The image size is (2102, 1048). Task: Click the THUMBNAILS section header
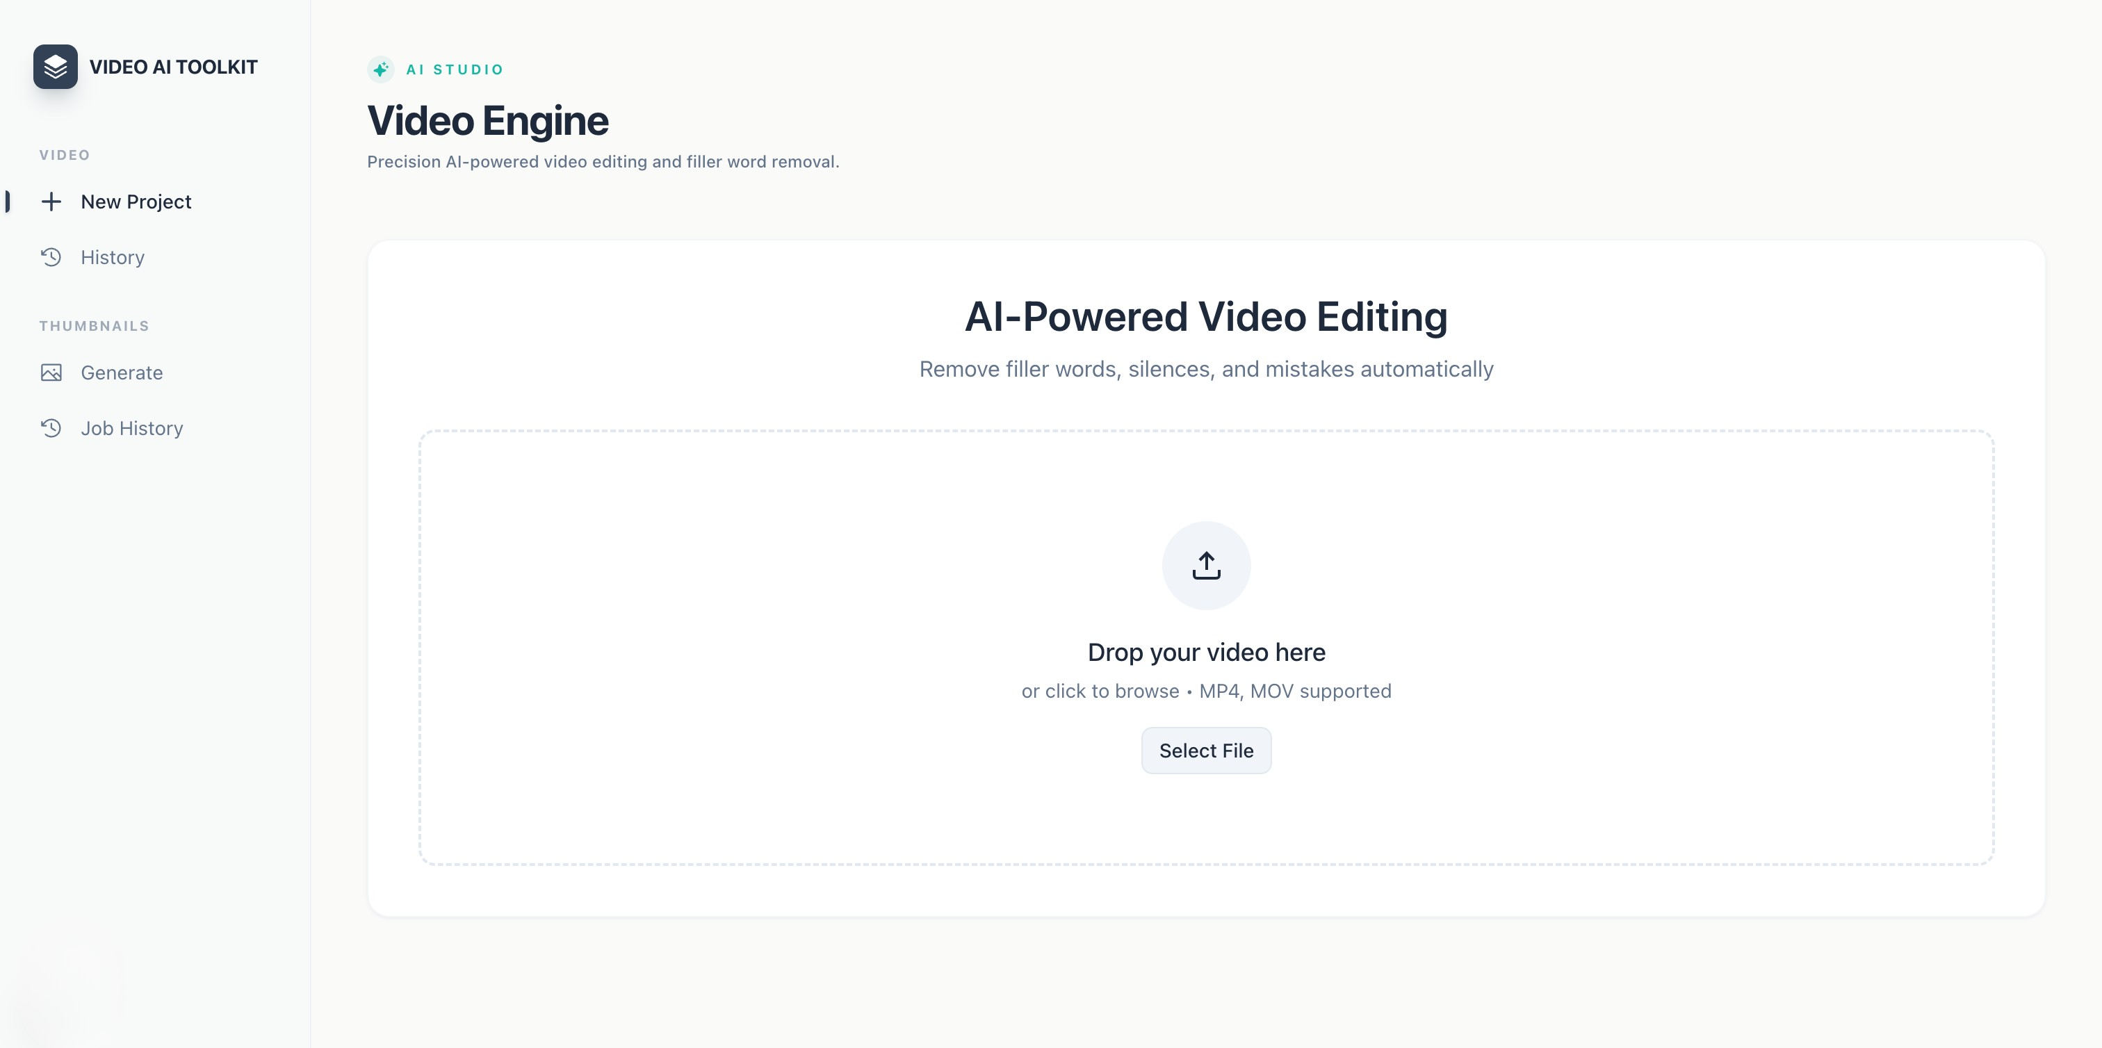pyautogui.click(x=94, y=326)
